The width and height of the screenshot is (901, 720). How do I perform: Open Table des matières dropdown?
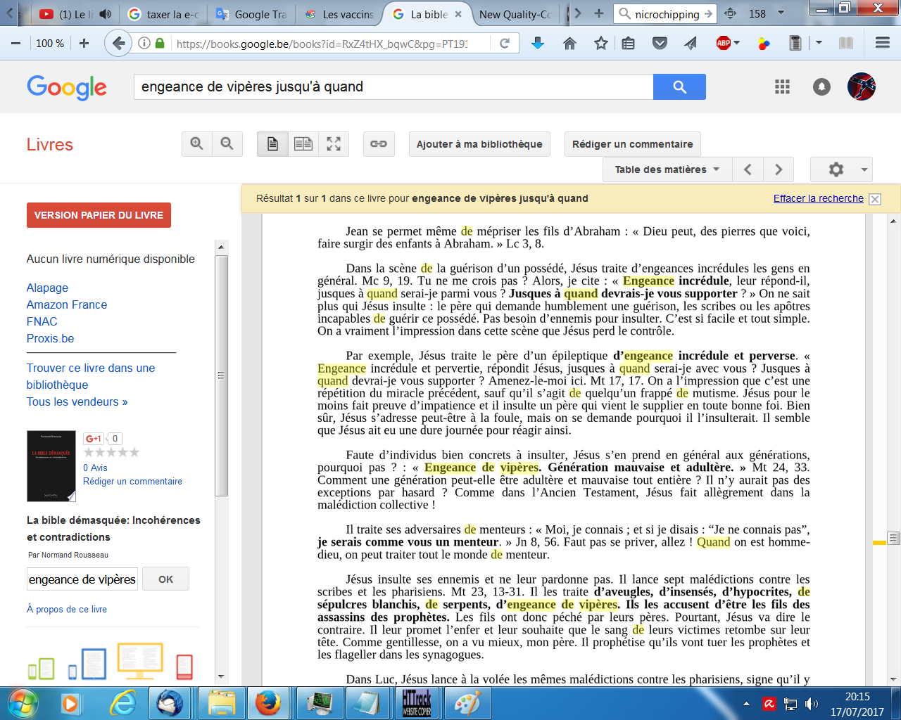667,169
